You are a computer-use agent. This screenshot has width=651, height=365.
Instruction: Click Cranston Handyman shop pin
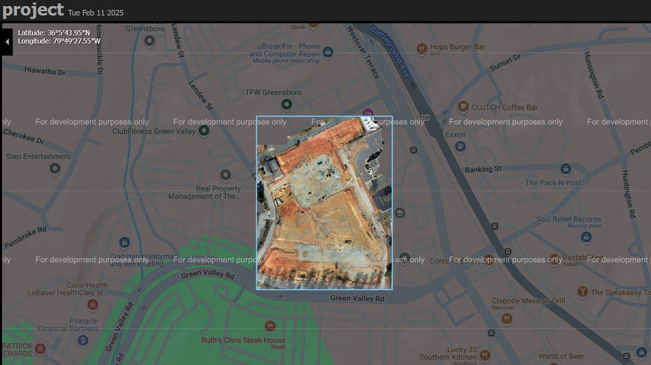coord(124,242)
